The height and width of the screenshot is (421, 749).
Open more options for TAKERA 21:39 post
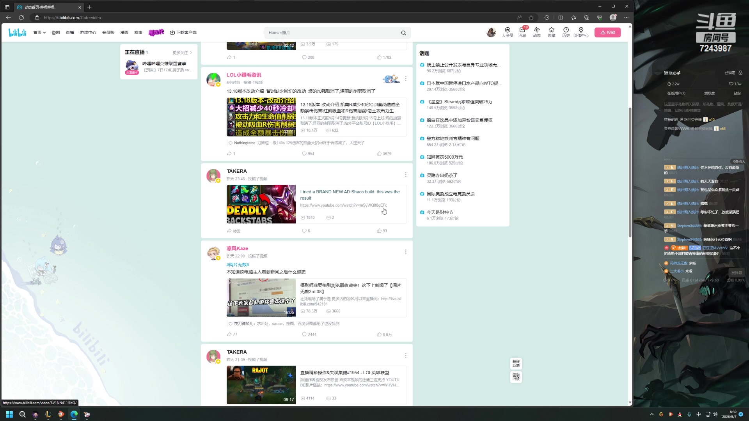coord(406,356)
